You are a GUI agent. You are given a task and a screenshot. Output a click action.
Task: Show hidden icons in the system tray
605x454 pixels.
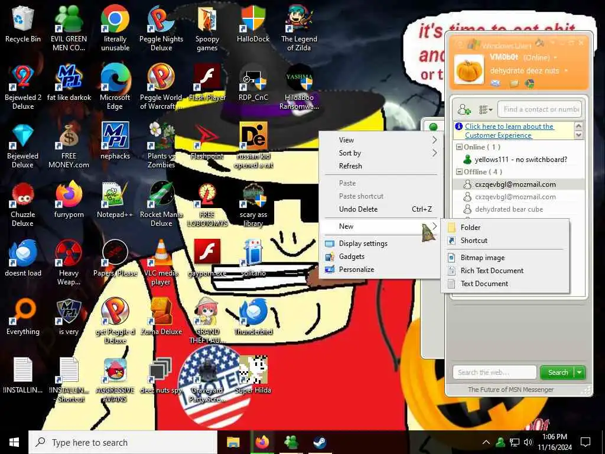(486, 442)
